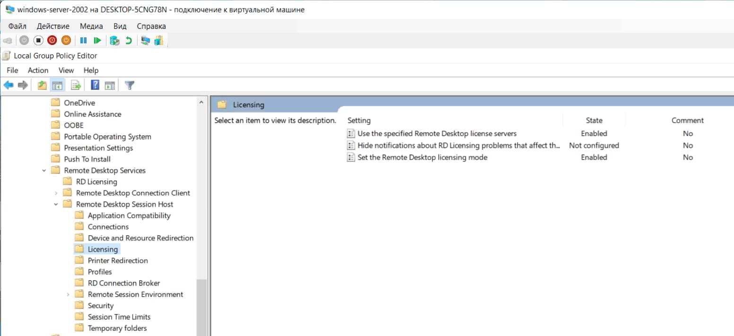
Task: Click the Export List toolbar icon
Action: pyautogui.click(x=76, y=85)
